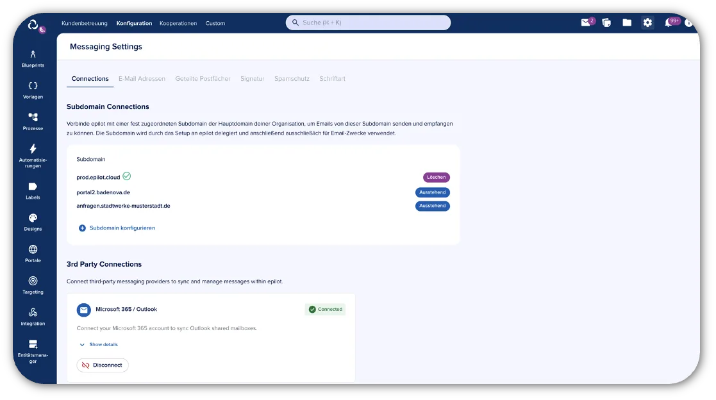Open Entitätsmanager in sidebar
The height and width of the screenshot is (400, 716).
pyautogui.click(x=33, y=351)
